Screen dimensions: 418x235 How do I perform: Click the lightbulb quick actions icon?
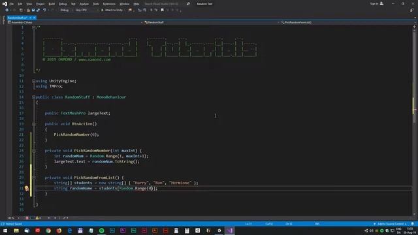(x=27, y=189)
